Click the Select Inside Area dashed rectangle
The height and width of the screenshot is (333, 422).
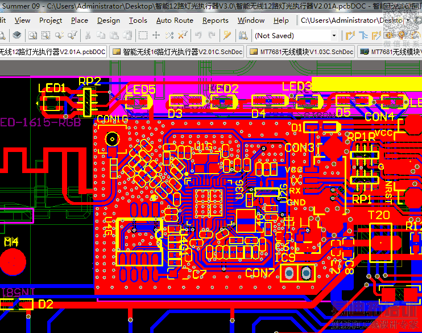point(143,35)
